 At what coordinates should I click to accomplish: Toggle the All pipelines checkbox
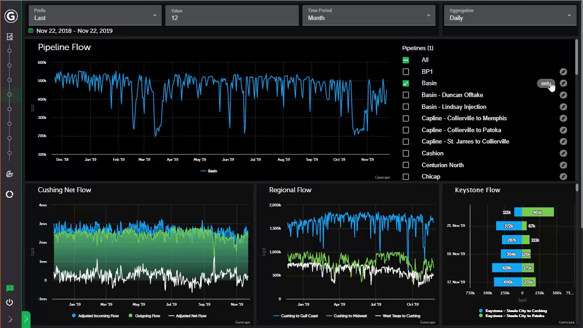[x=406, y=60]
